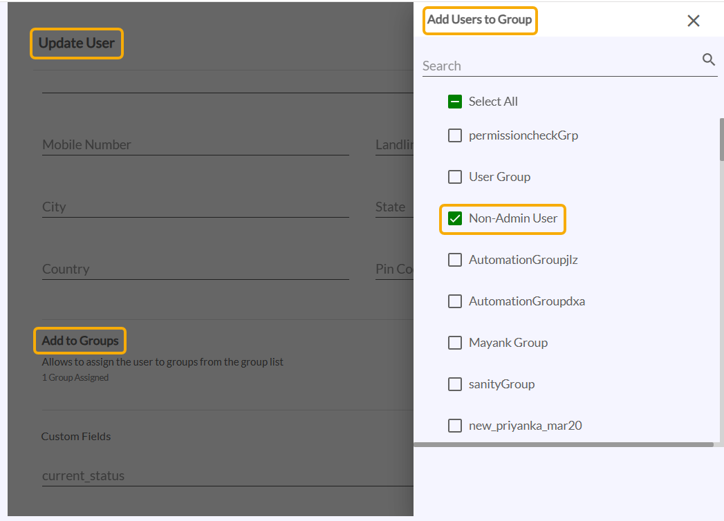Click the horizontal scrollbar below group list

[564, 445]
